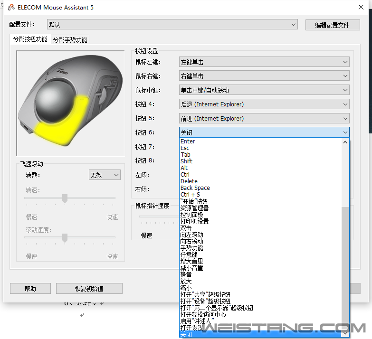372x339 pixels.
Task: Close the ELECOM Mouse Assistant window
Action: (361, 7)
